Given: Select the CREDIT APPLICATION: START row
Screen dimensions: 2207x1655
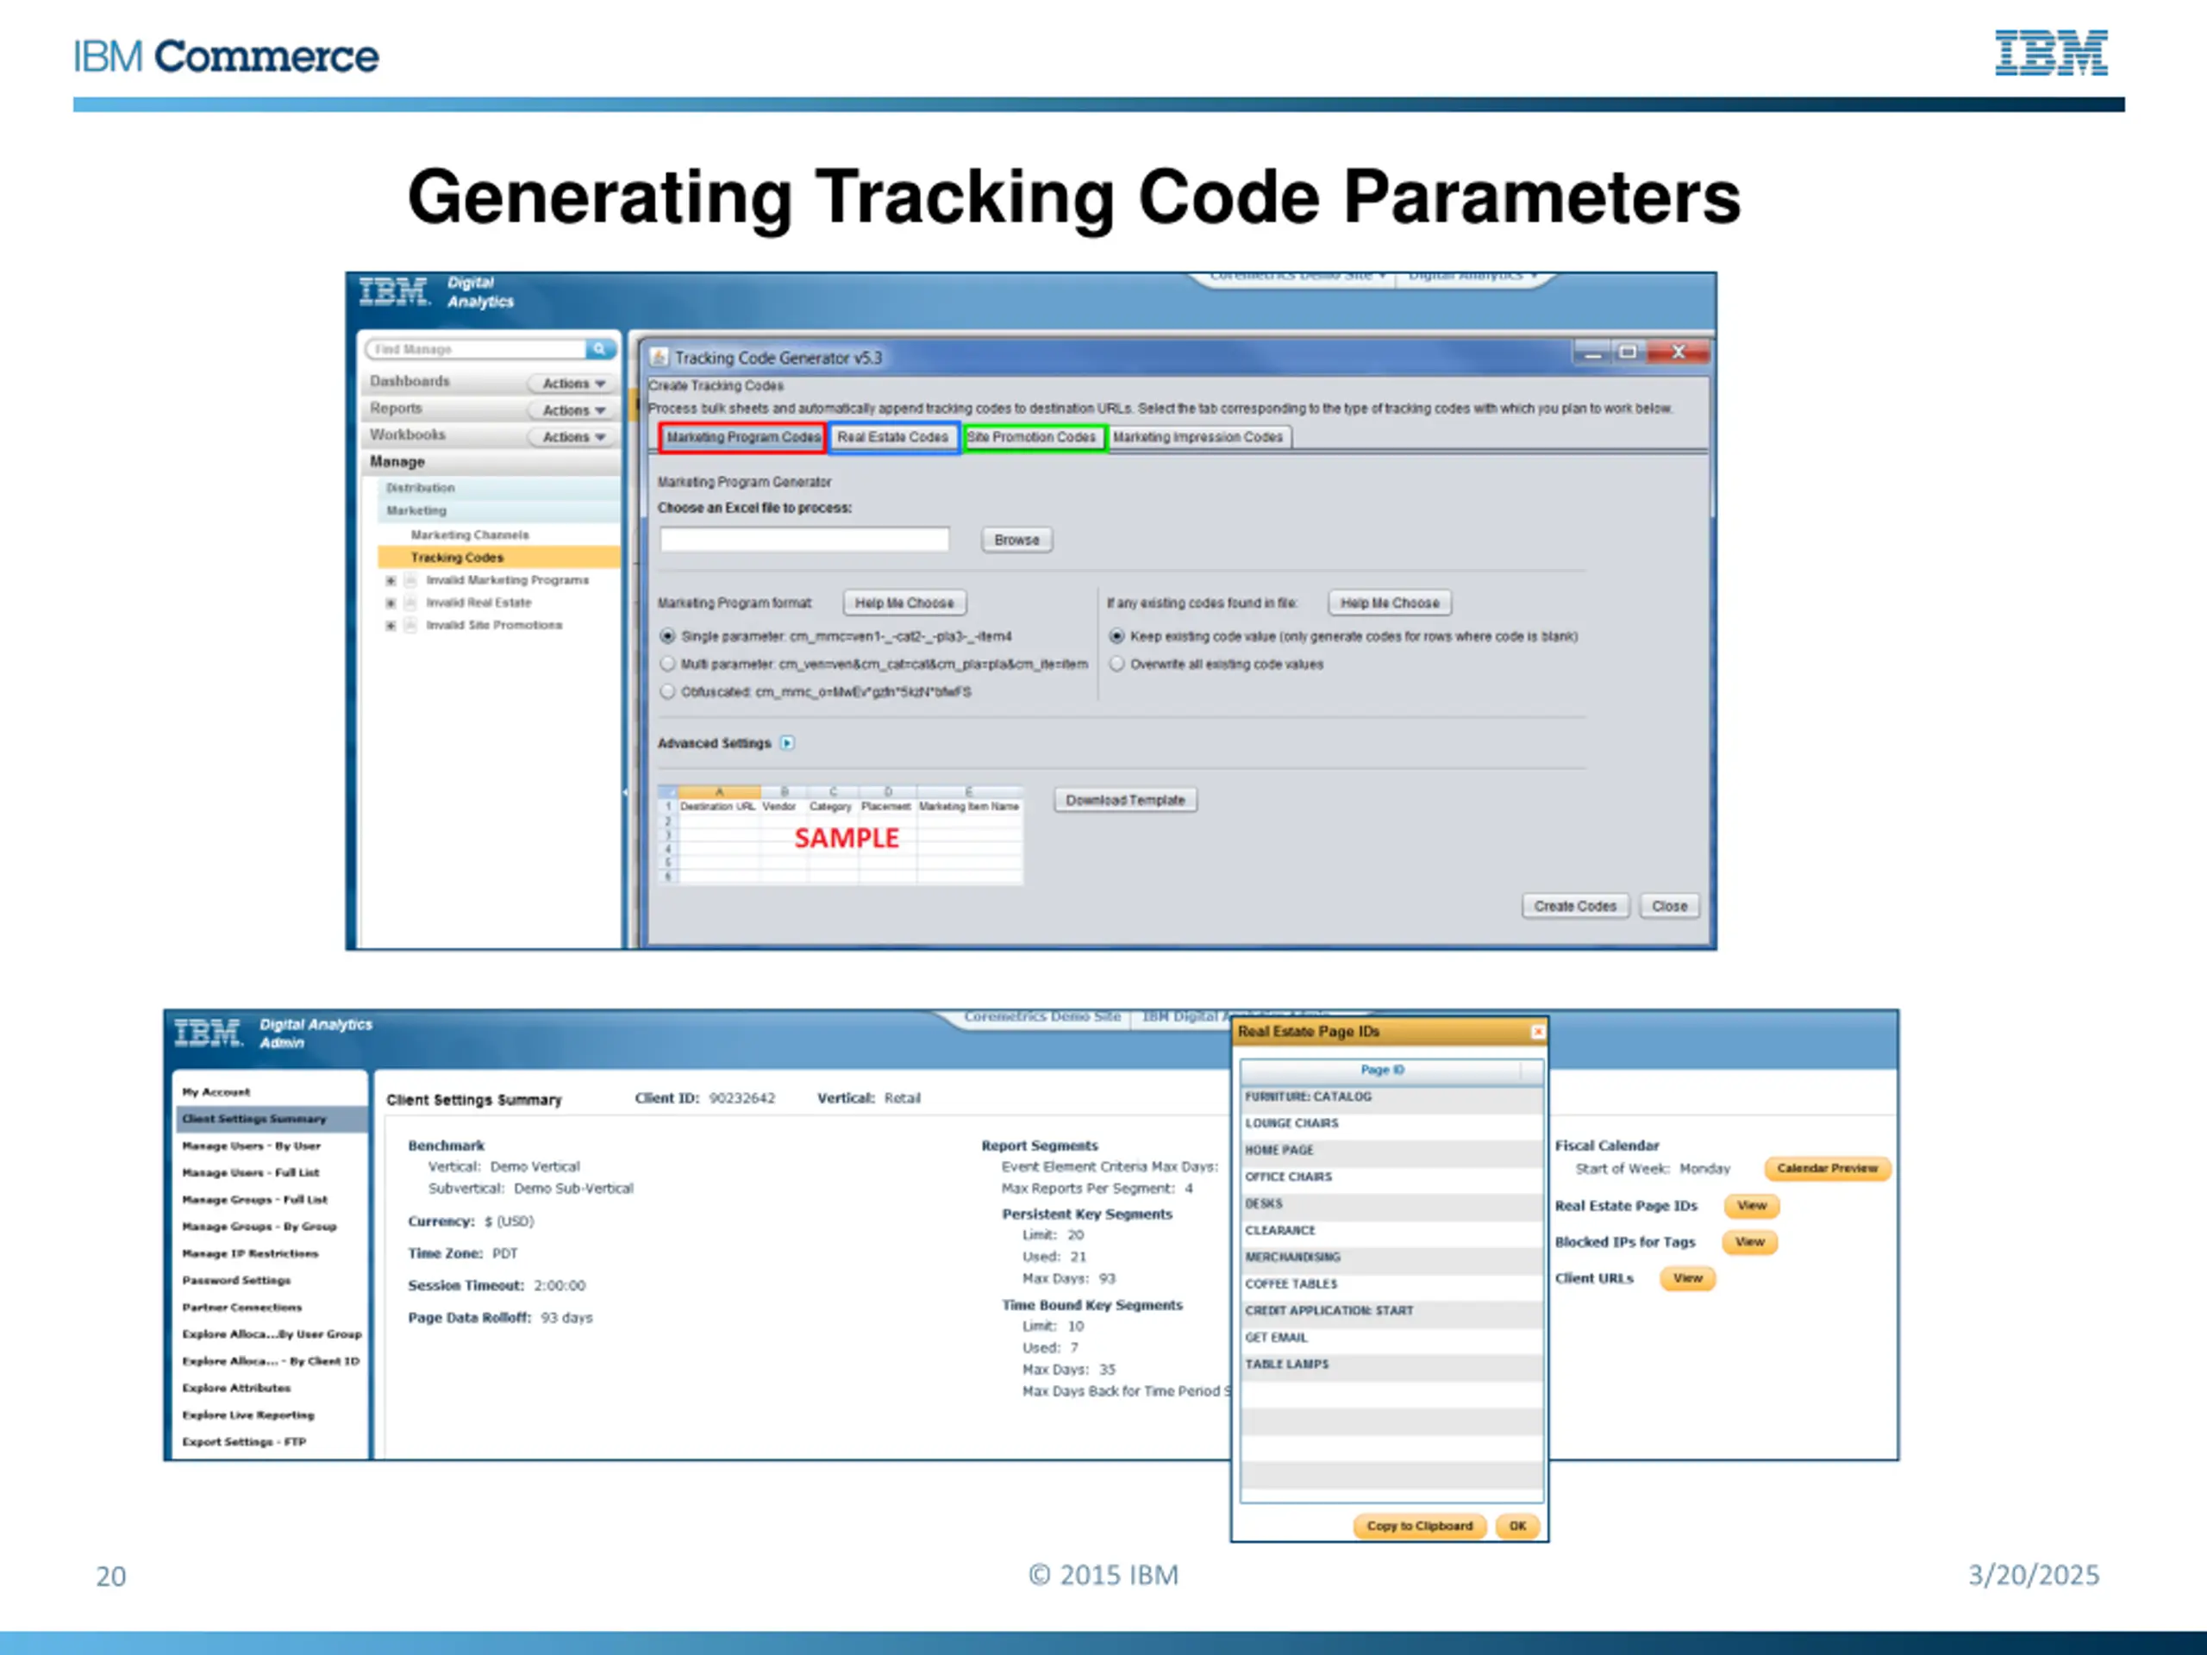Looking at the screenshot, I should click(x=1391, y=1311).
